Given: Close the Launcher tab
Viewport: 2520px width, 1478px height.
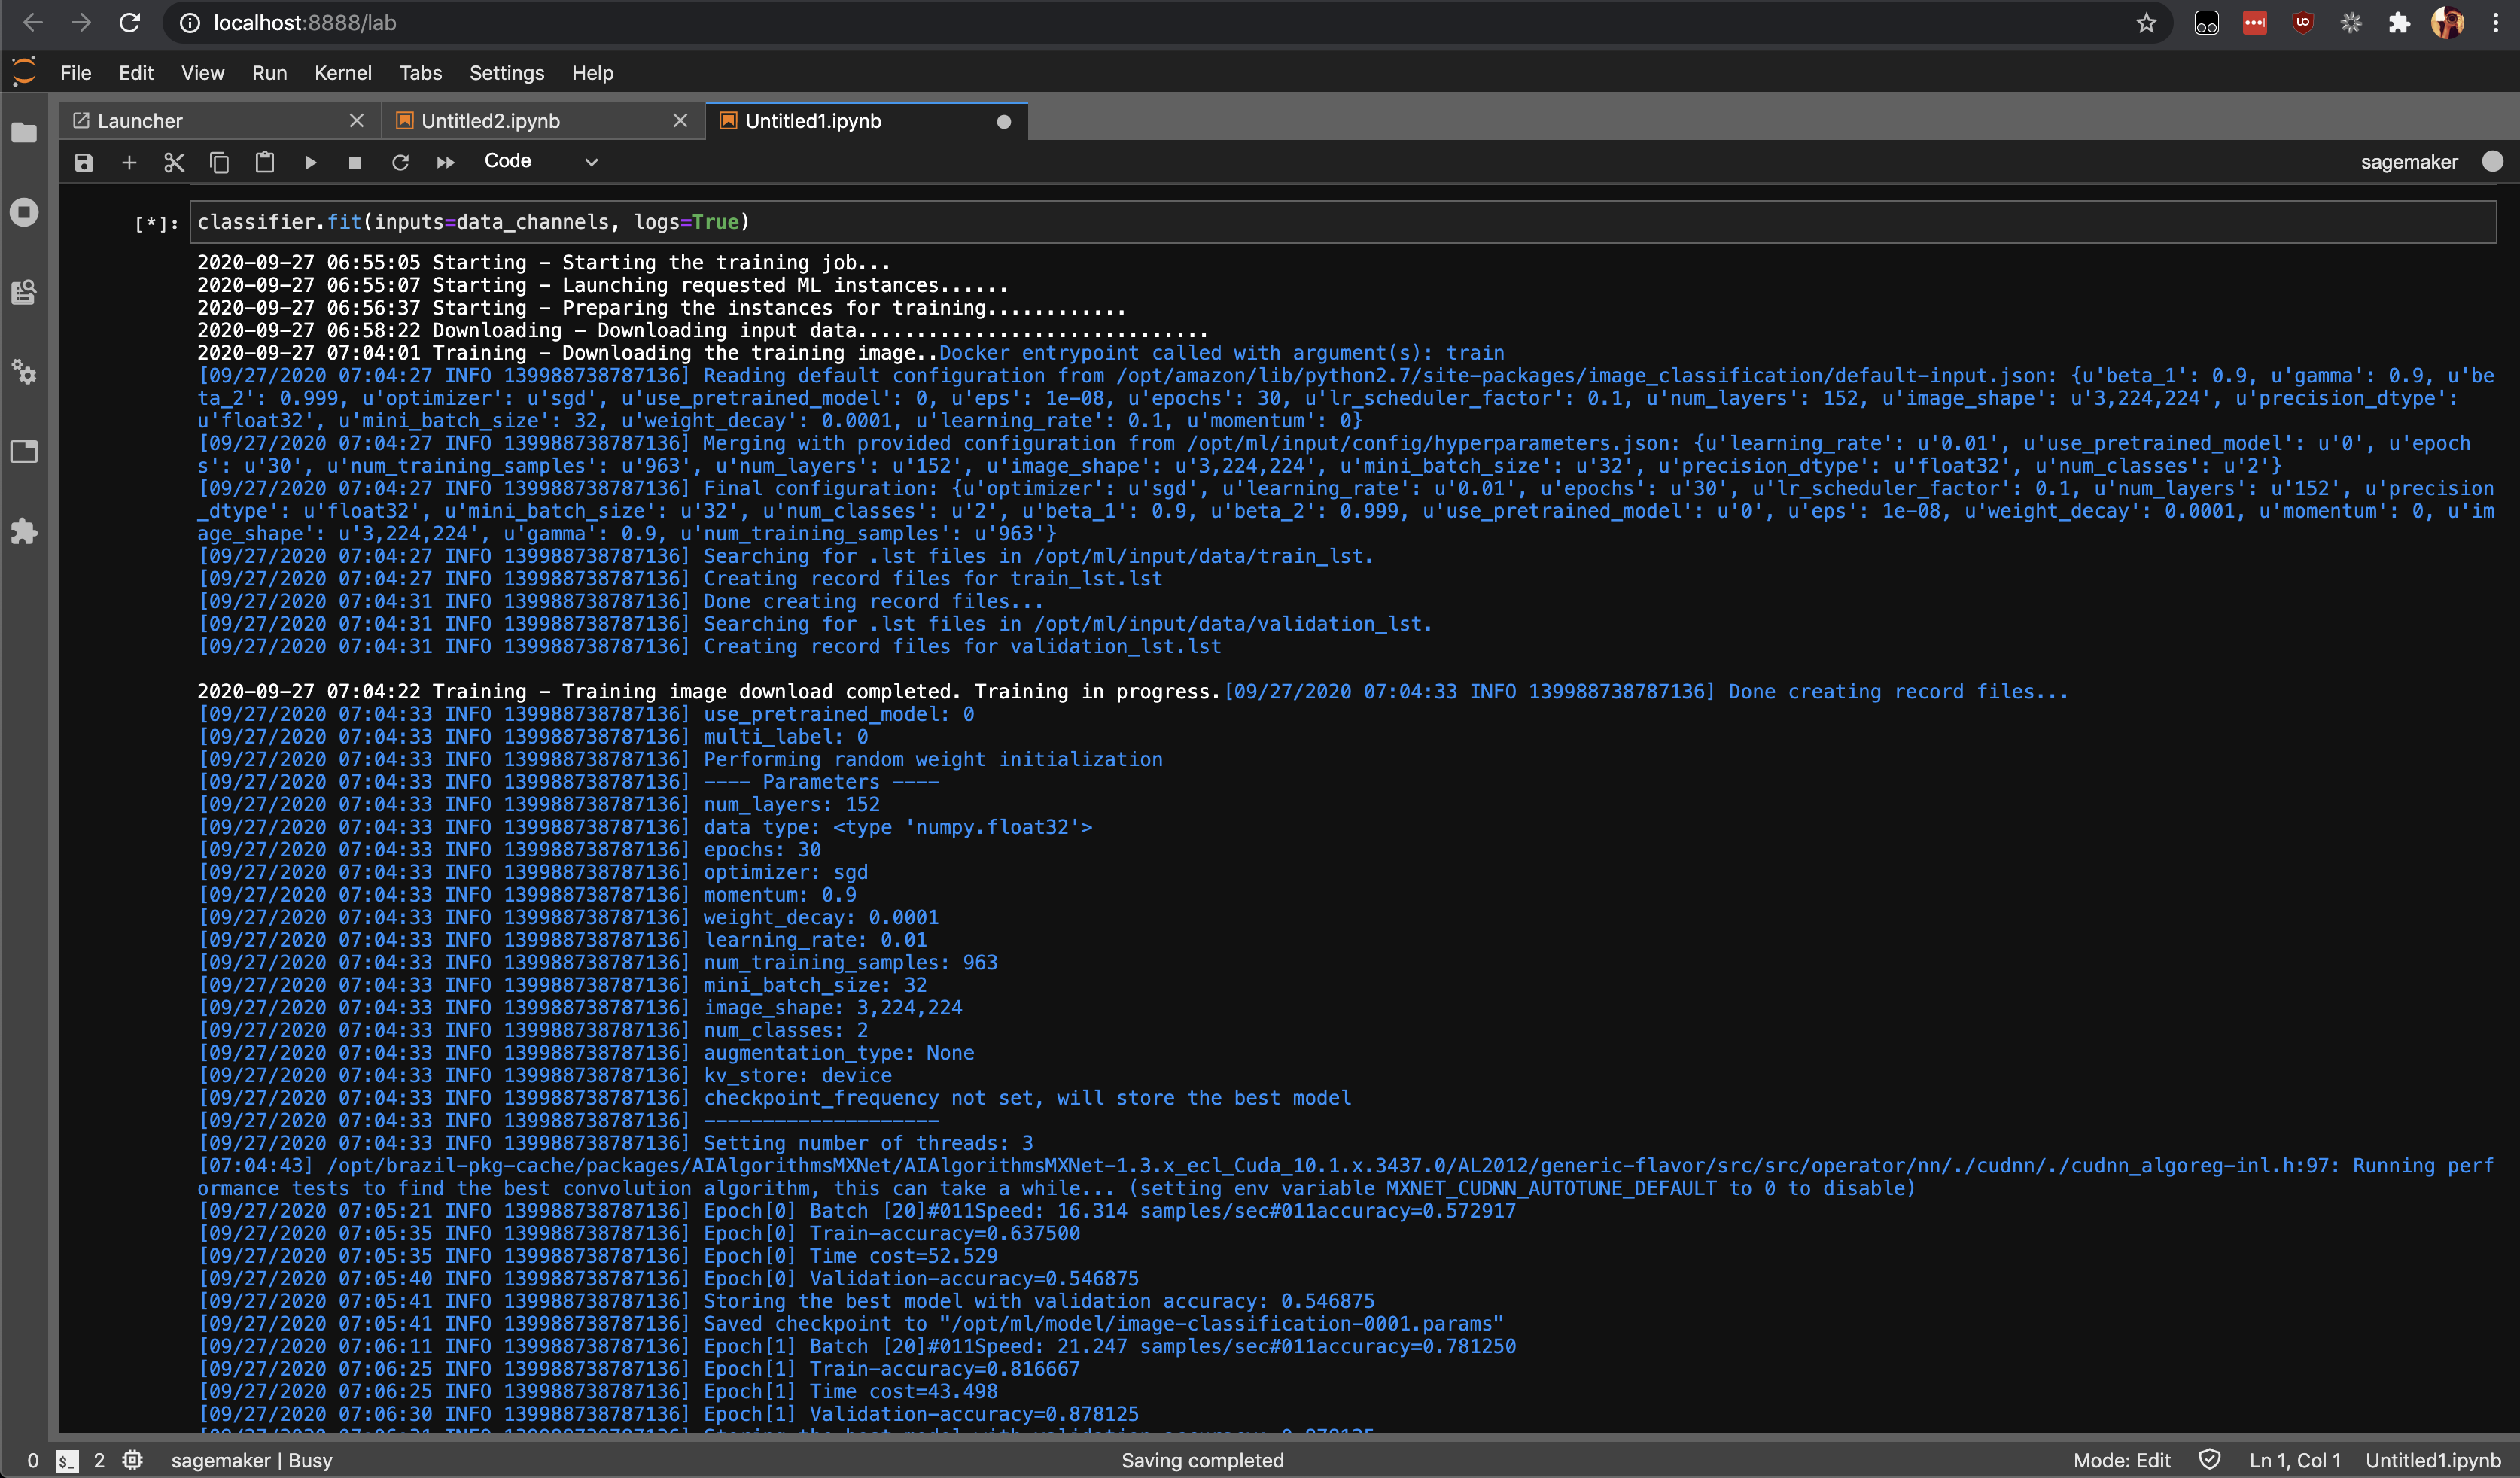Looking at the screenshot, I should tap(356, 121).
